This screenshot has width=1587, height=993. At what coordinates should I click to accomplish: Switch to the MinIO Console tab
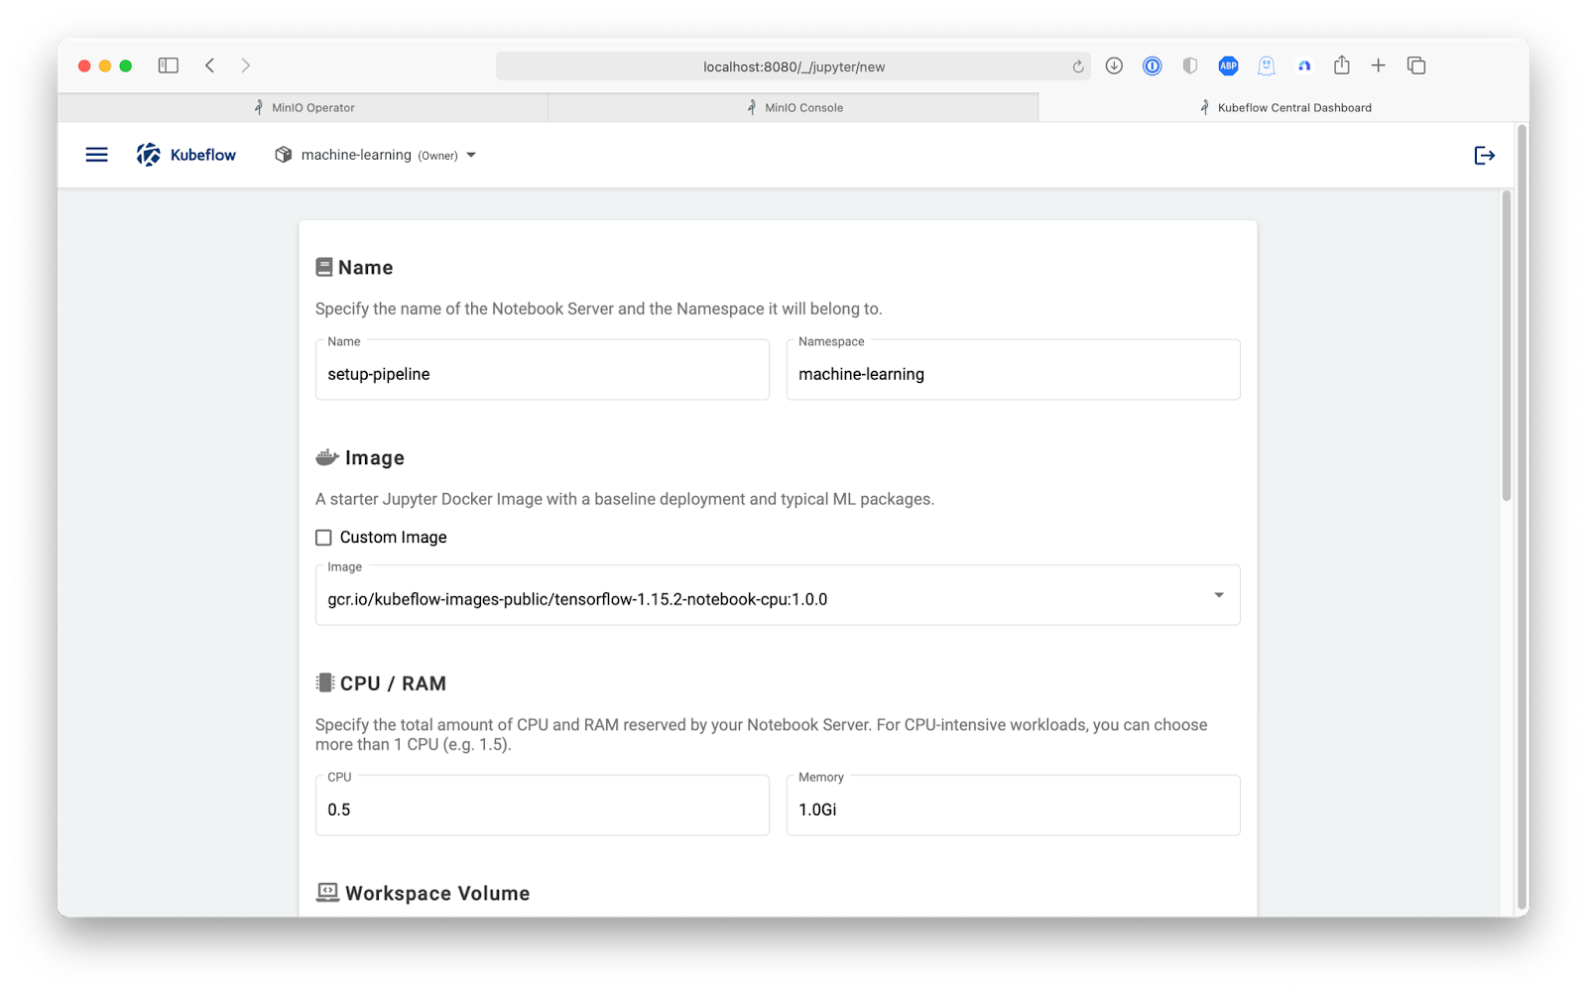click(x=793, y=107)
